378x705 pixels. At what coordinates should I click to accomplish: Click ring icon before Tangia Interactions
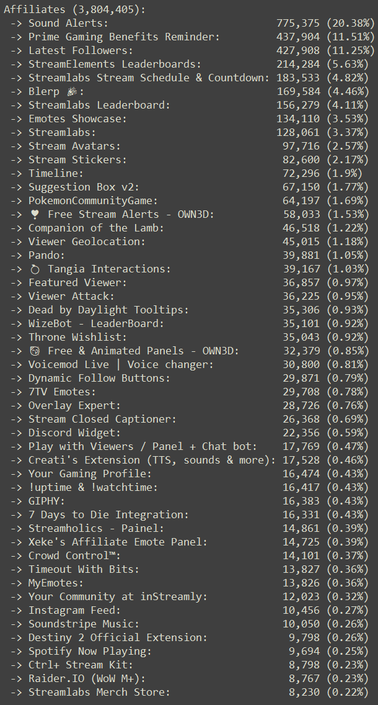(35, 269)
